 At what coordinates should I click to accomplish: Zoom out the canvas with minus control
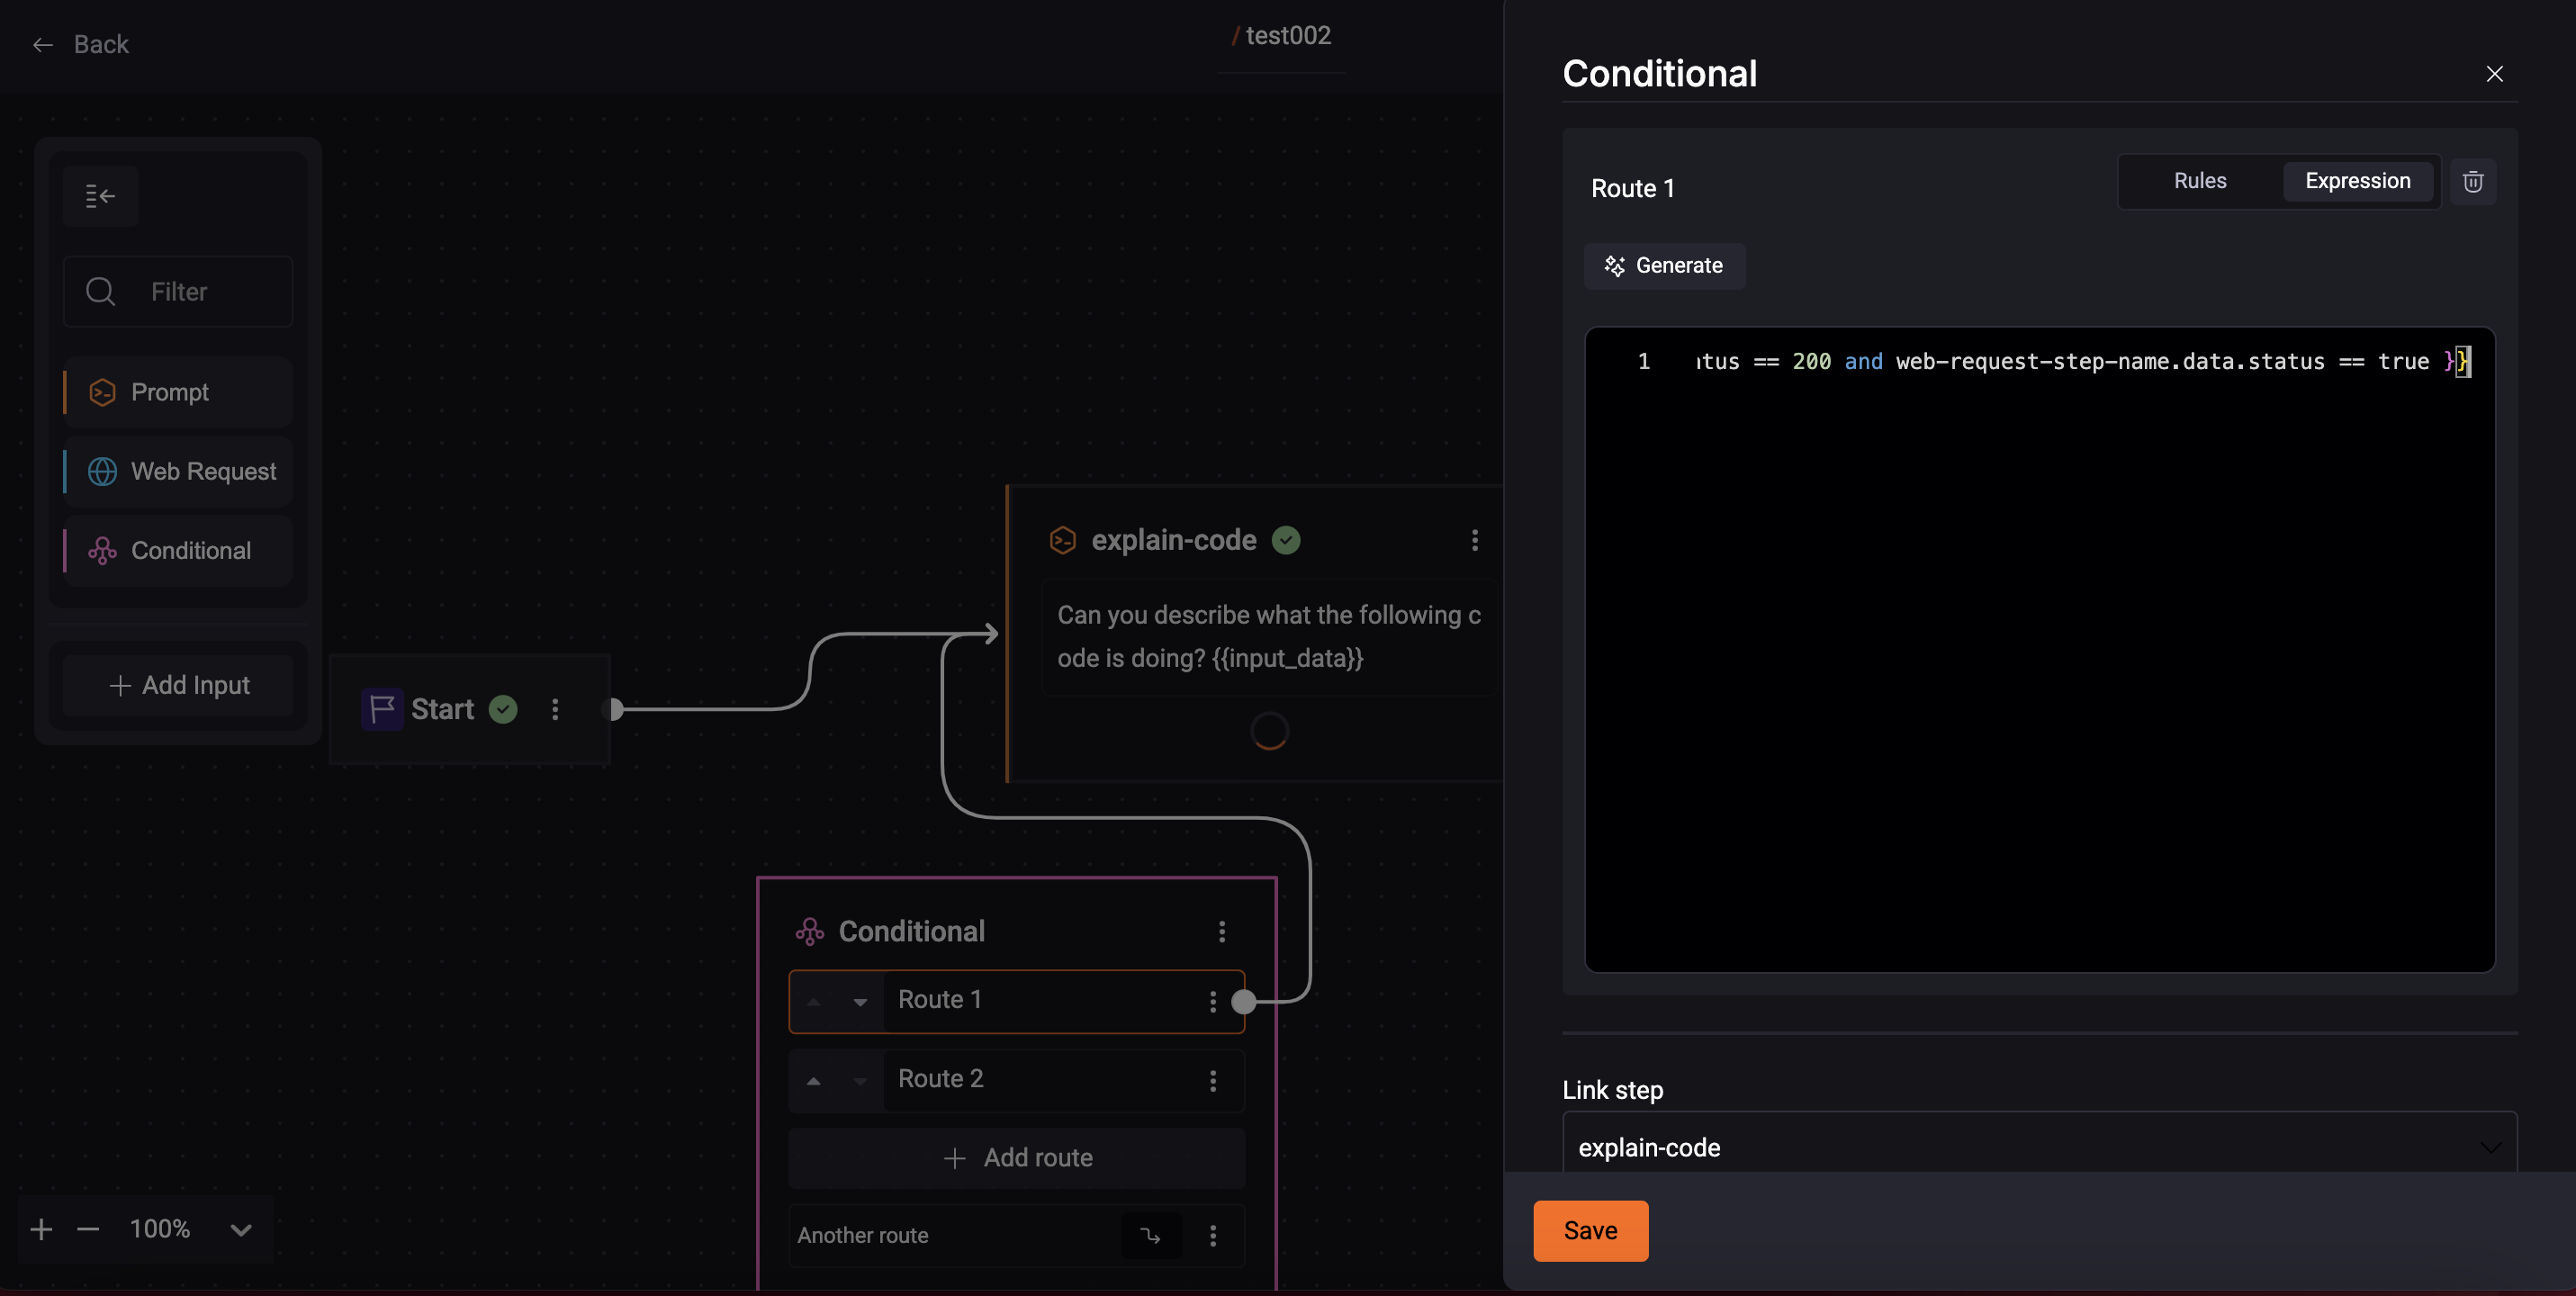pyautogui.click(x=88, y=1229)
